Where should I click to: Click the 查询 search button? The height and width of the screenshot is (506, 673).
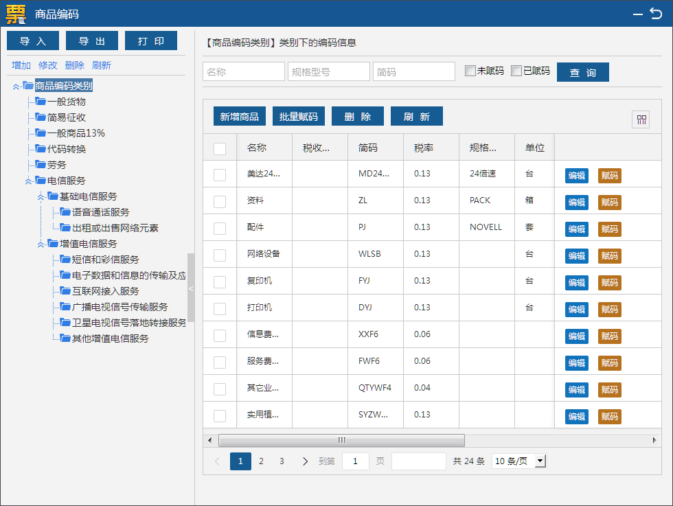[x=582, y=72]
